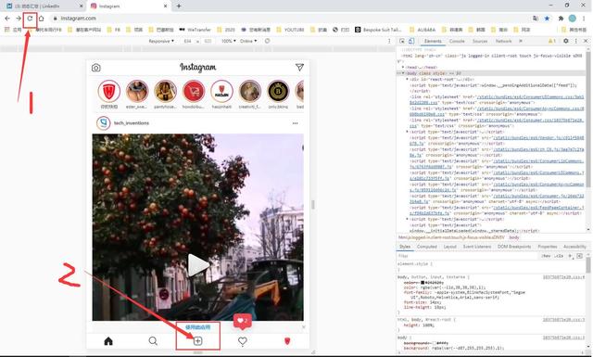Open Instagram activity heart
This screenshot has height=357, width=593.
[x=243, y=341]
